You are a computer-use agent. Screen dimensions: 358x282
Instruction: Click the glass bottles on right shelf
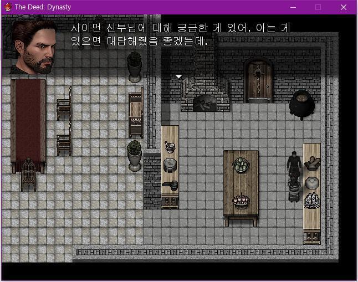[312, 201]
